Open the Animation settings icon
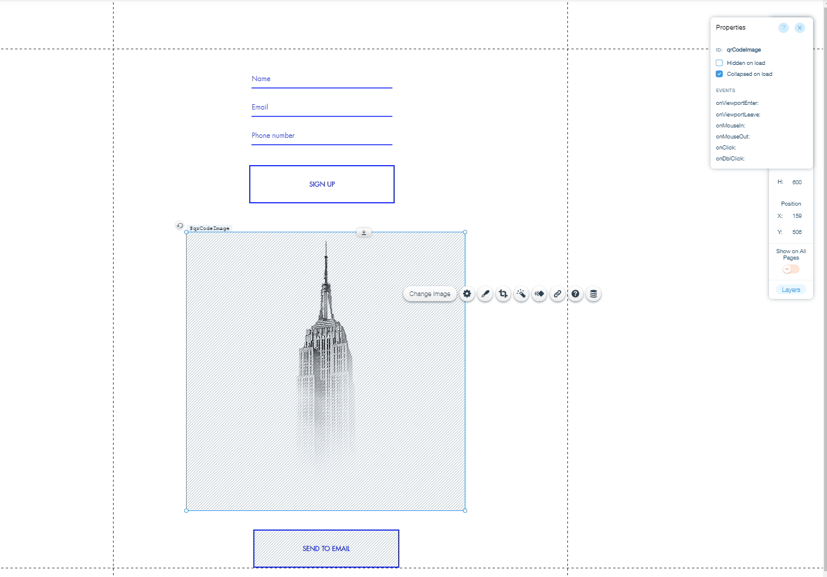This screenshot has width=827, height=577. (x=540, y=294)
